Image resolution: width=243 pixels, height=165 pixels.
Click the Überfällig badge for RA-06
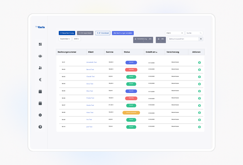(131, 98)
